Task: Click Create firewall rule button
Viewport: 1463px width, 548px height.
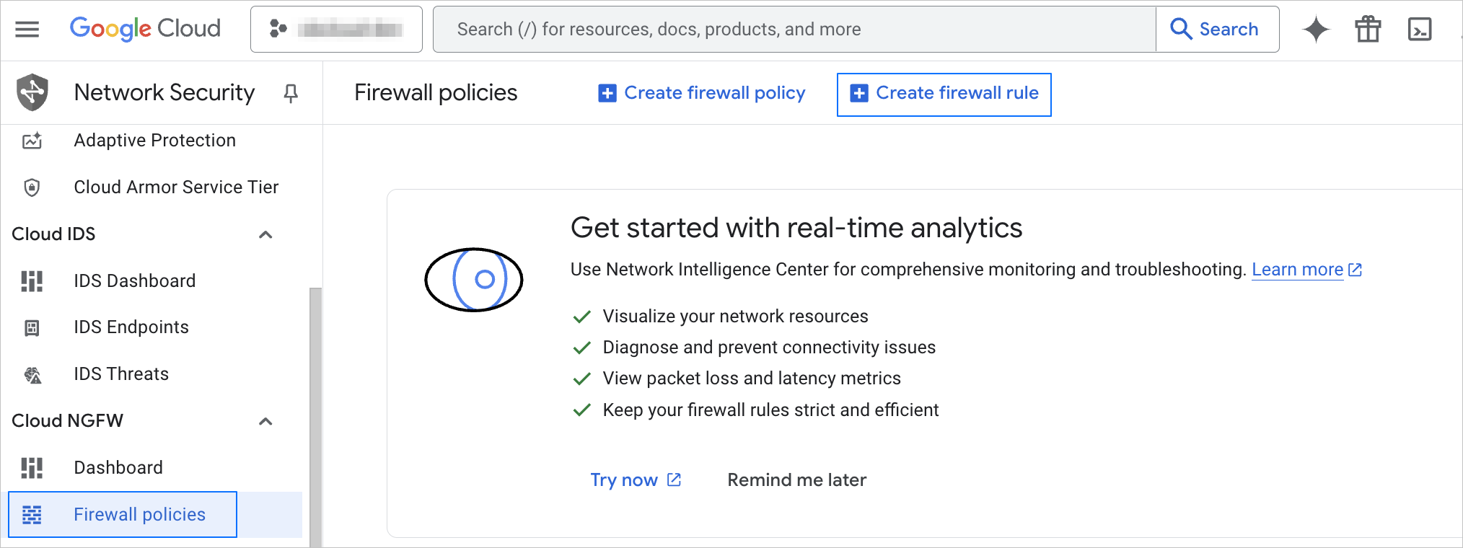Action: pyautogui.click(x=944, y=94)
